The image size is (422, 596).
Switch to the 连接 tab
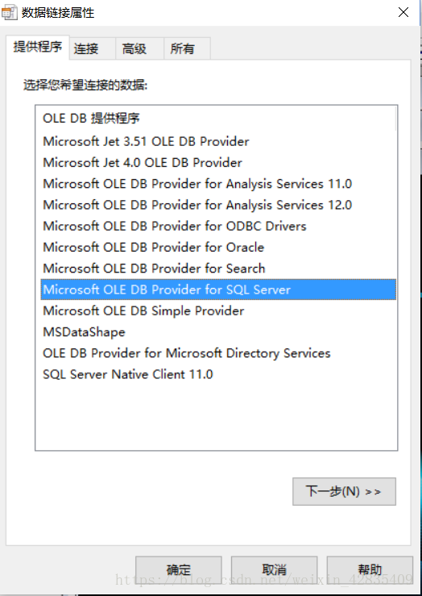click(93, 48)
